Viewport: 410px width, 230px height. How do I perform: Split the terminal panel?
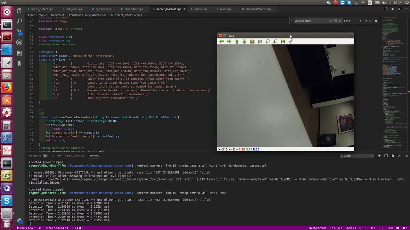[x=386, y=156]
